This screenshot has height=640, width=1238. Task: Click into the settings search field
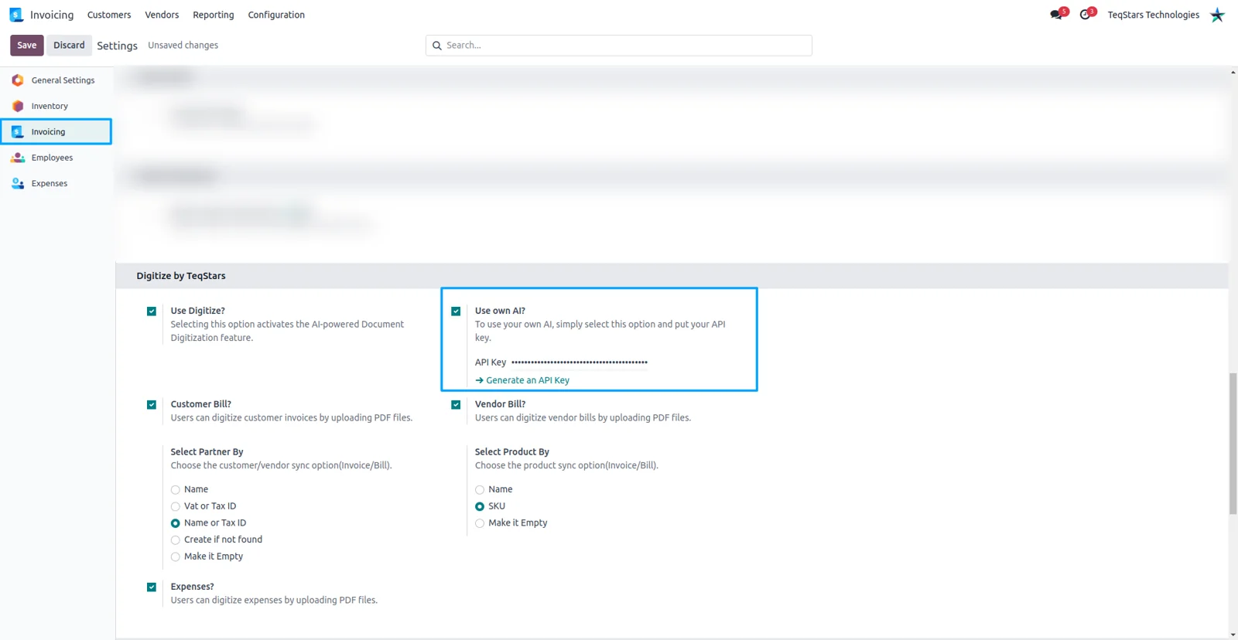pyautogui.click(x=619, y=46)
